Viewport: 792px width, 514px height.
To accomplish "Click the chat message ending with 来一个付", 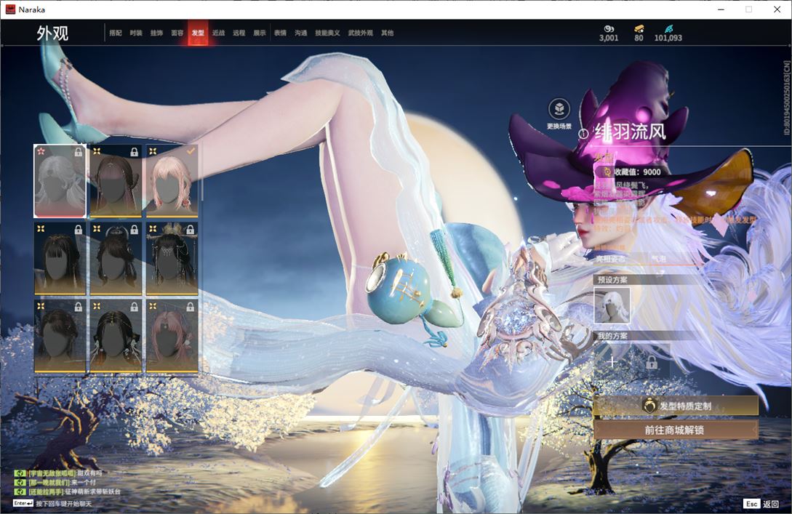I will click(x=61, y=482).
